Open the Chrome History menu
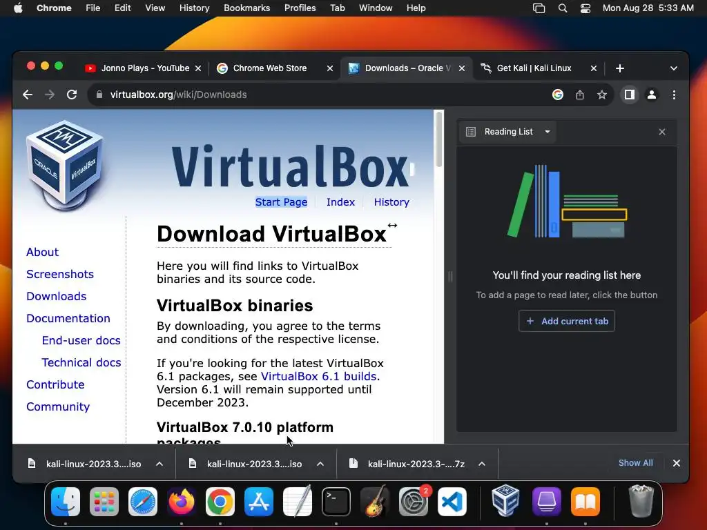This screenshot has width=707, height=530. pos(194,8)
